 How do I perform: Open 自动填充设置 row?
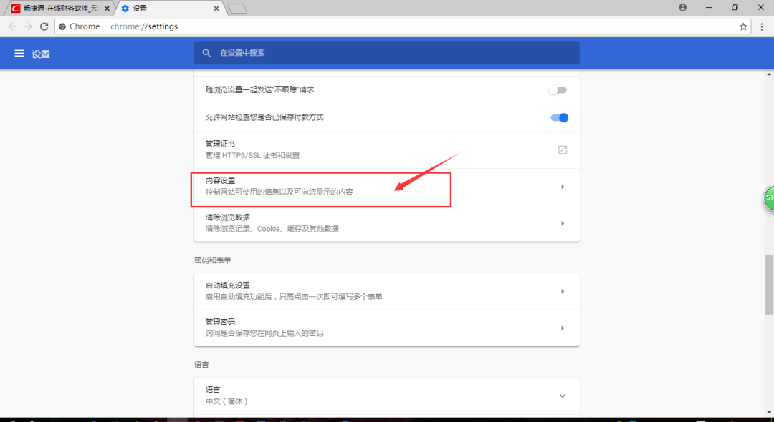(x=386, y=292)
